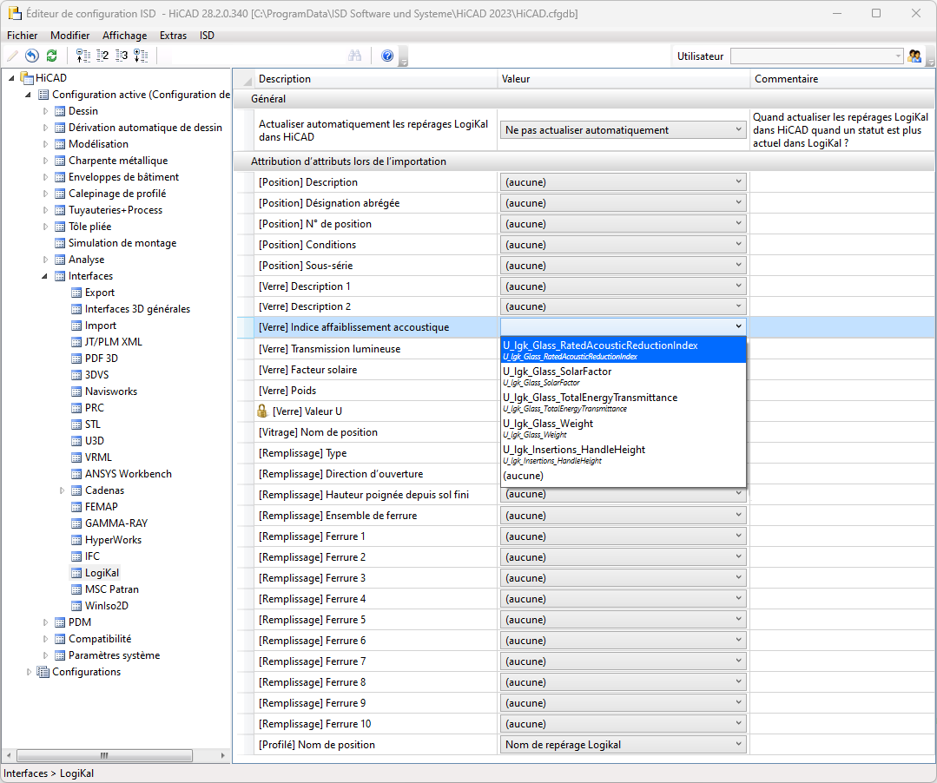Expand the Cadenas tree node
The image size is (937, 783).
pyautogui.click(x=63, y=490)
